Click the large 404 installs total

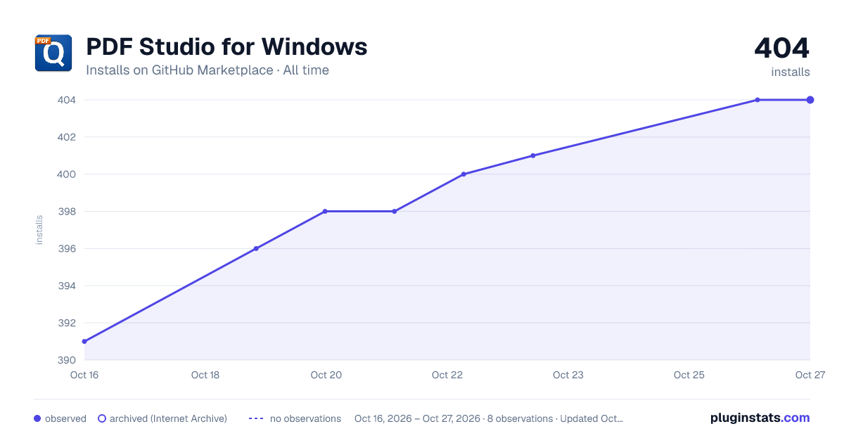(x=781, y=49)
